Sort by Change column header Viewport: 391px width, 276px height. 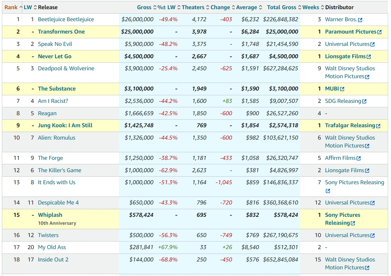coord(223,7)
